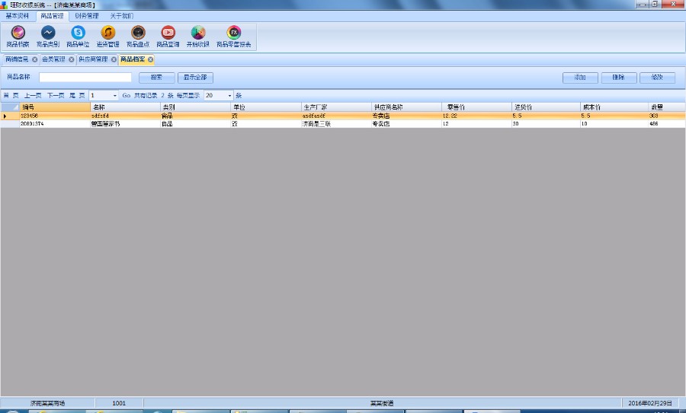Switch to the 商铺信息 document tab
686x413 pixels.
tap(17, 59)
